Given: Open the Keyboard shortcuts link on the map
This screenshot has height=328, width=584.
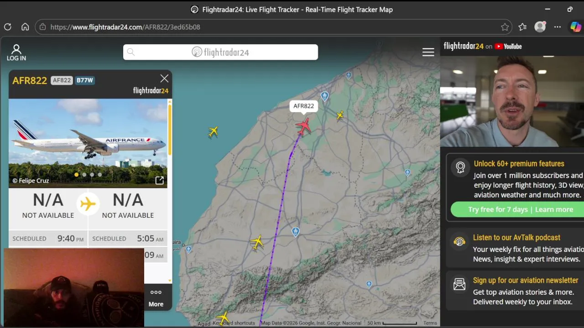Looking at the screenshot, I should tap(234, 323).
